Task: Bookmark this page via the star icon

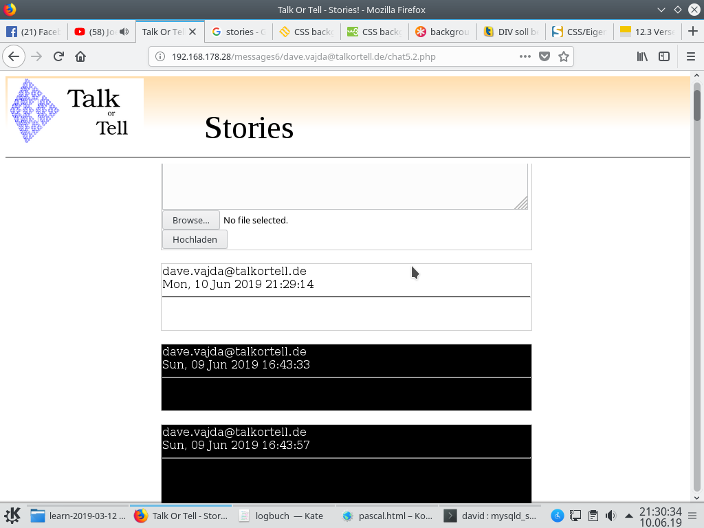Action: click(x=564, y=57)
